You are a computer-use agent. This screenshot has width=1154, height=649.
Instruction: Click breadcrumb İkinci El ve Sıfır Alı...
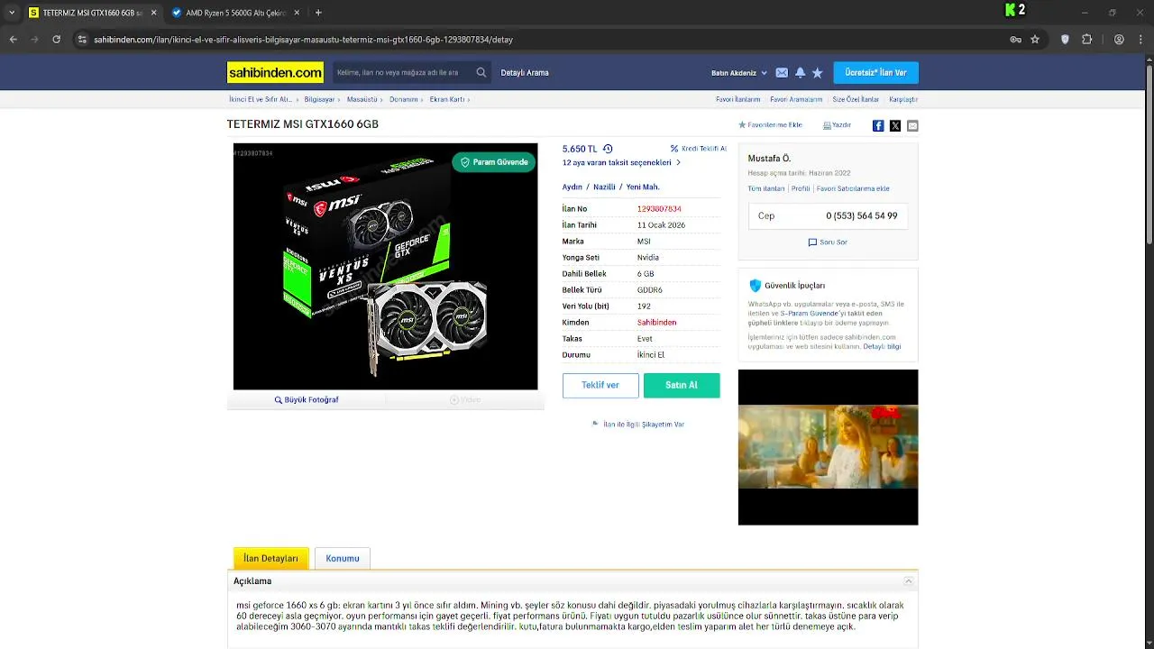tap(260, 99)
